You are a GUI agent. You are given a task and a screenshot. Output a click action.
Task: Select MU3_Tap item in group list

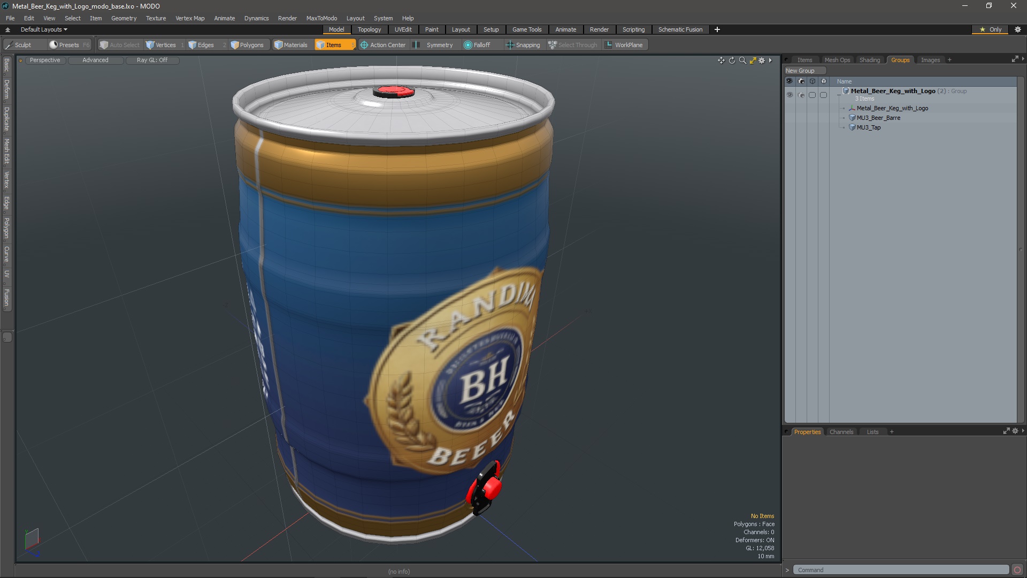pos(868,127)
